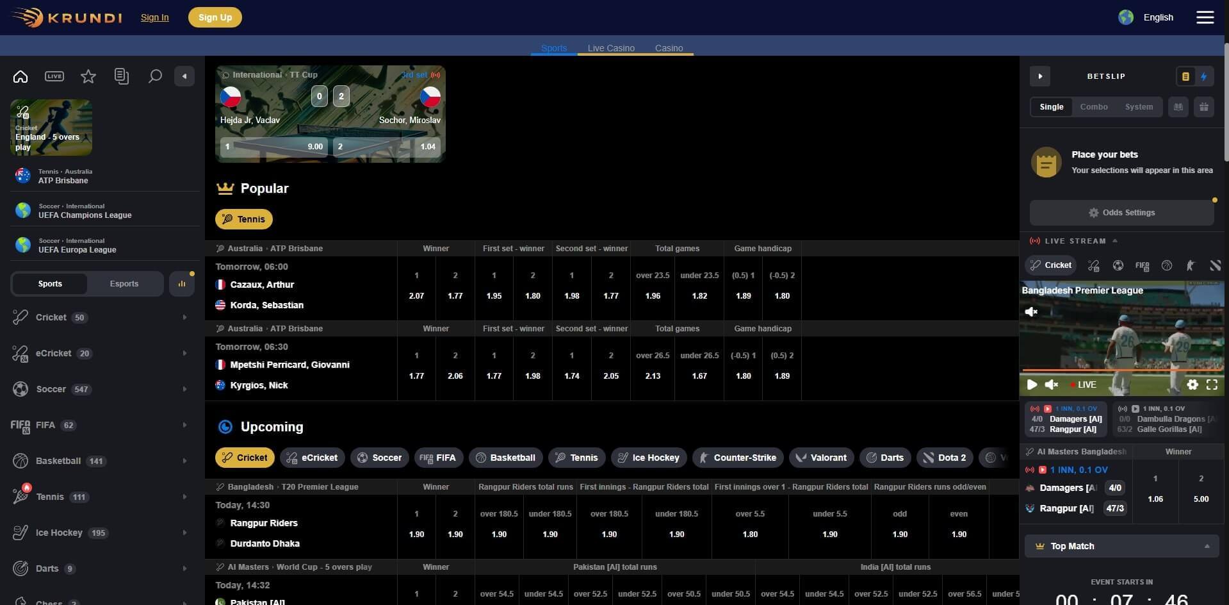
Task: Select basketball icon in live stream filter
Action: (1166, 265)
